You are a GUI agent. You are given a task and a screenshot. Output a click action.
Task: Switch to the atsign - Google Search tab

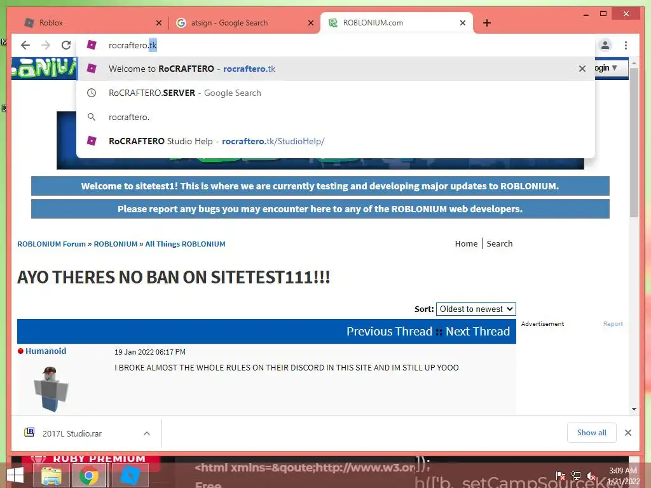[x=244, y=23]
